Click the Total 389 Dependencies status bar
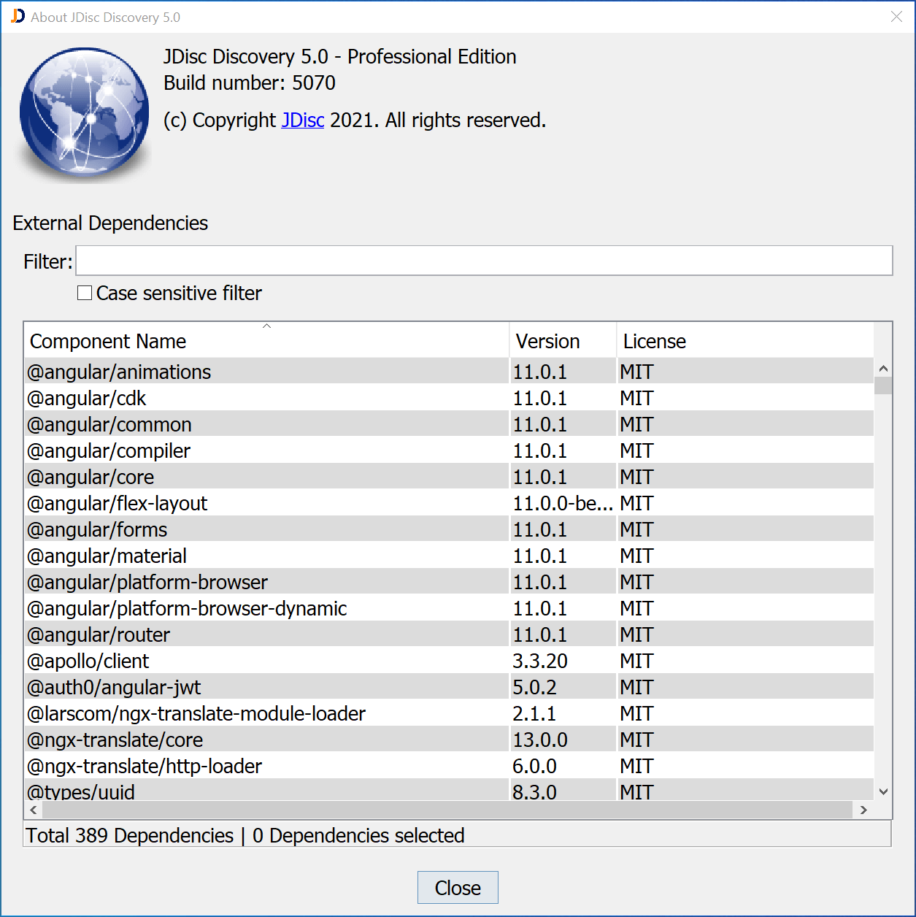The height and width of the screenshot is (917, 916). tap(245, 835)
